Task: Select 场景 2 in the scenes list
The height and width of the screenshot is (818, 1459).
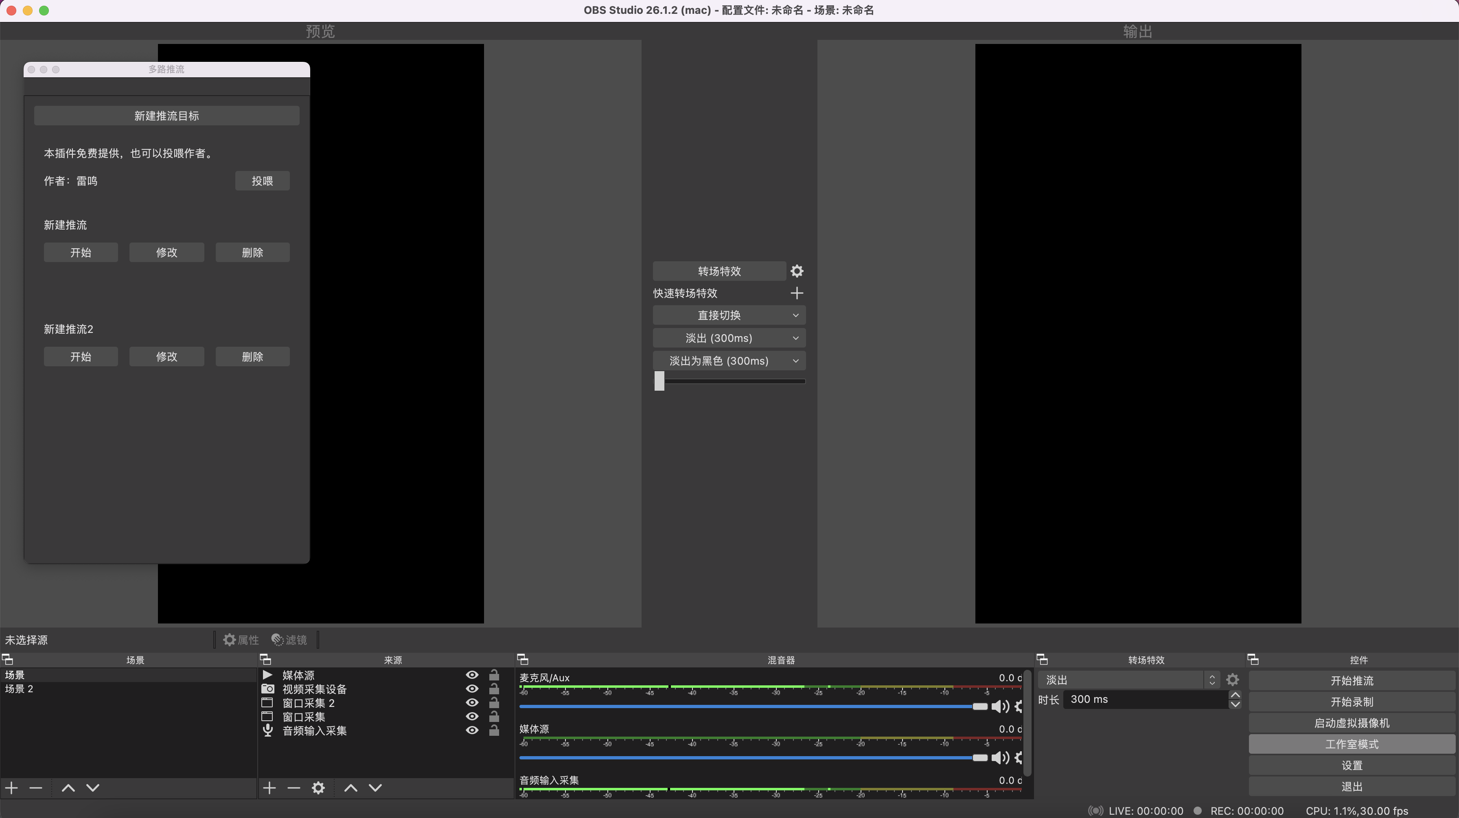Action: (19, 689)
